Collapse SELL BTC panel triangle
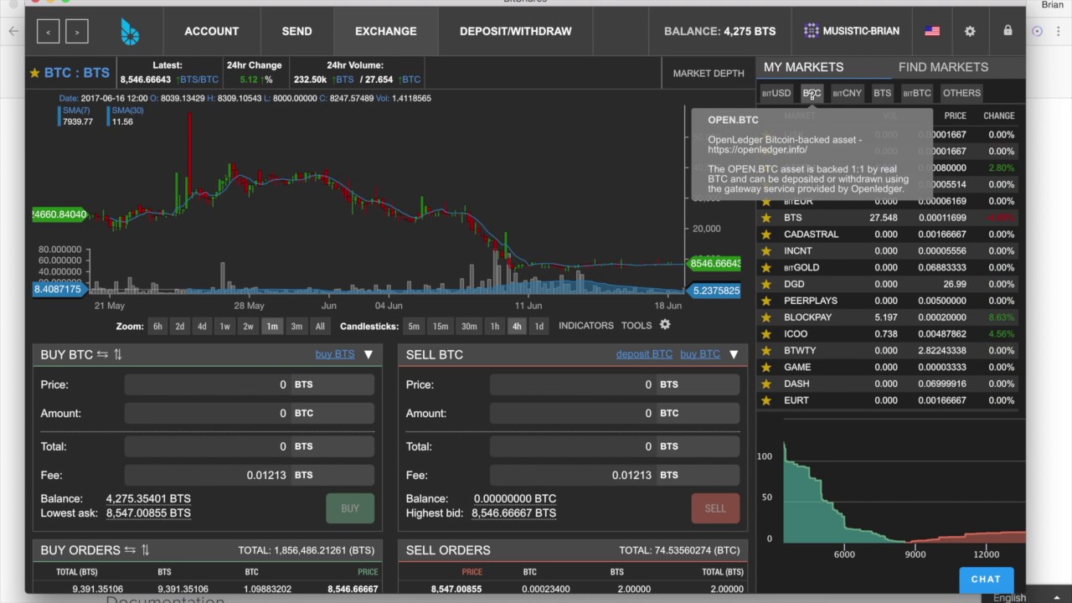1072x603 pixels. tap(733, 355)
